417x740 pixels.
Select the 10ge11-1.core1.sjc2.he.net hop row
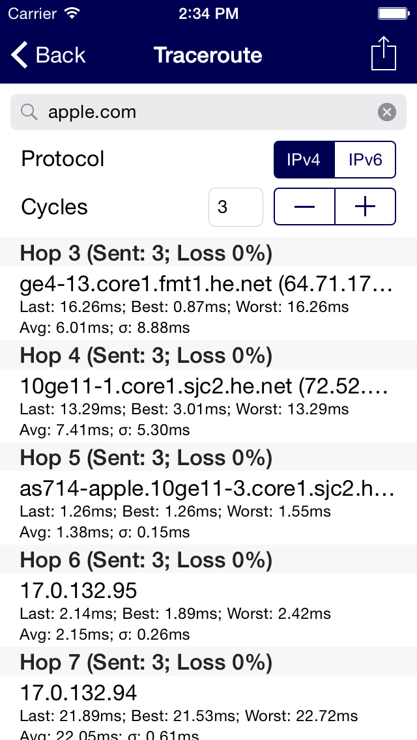click(208, 408)
